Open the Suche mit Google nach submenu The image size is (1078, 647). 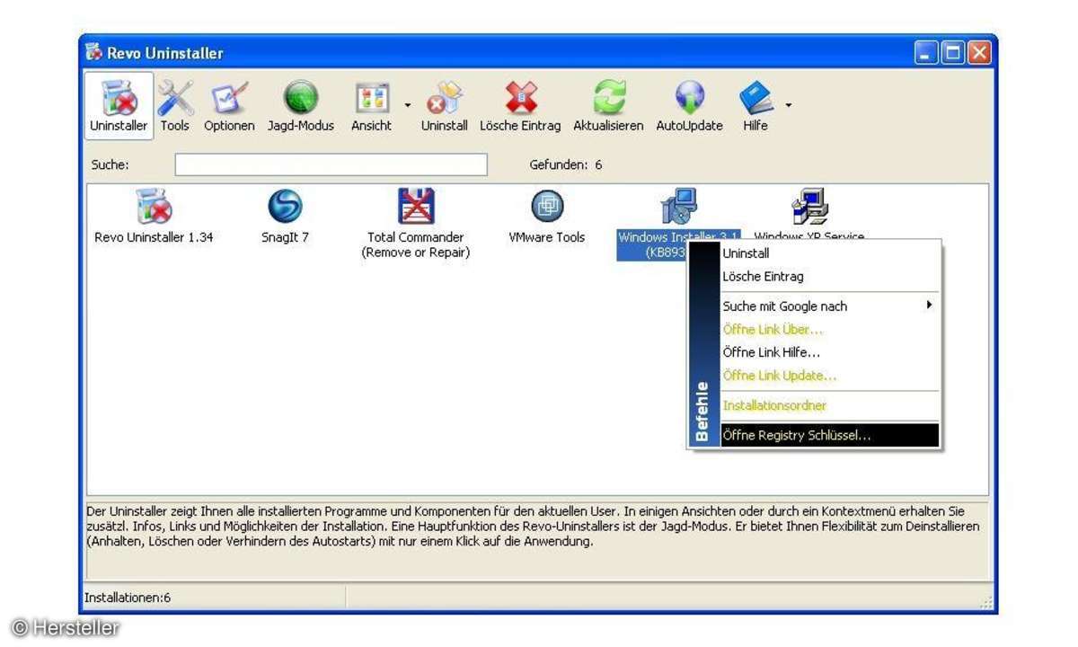[x=829, y=306]
